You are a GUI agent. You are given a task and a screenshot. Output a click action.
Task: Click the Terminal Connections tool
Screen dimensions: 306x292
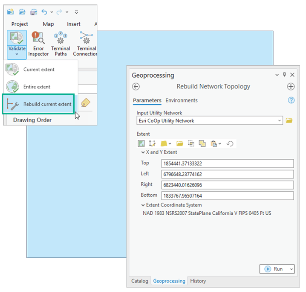point(85,44)
